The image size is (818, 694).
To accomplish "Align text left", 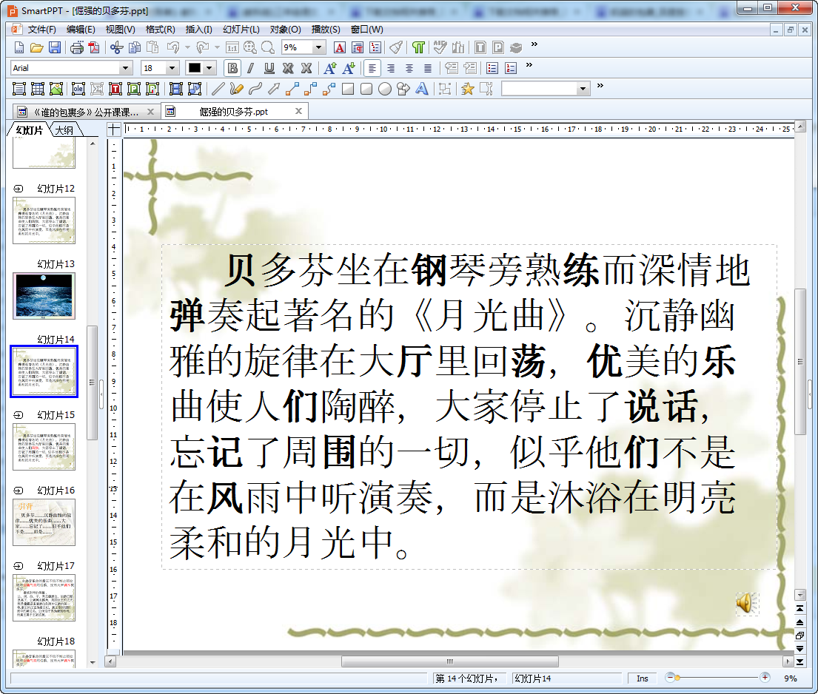I will point(372,68).
